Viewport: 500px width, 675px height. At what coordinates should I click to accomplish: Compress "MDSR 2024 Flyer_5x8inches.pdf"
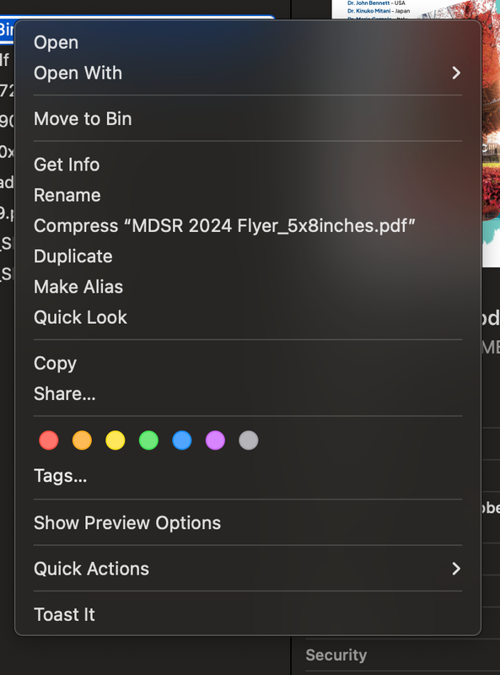tap(223, 225)
